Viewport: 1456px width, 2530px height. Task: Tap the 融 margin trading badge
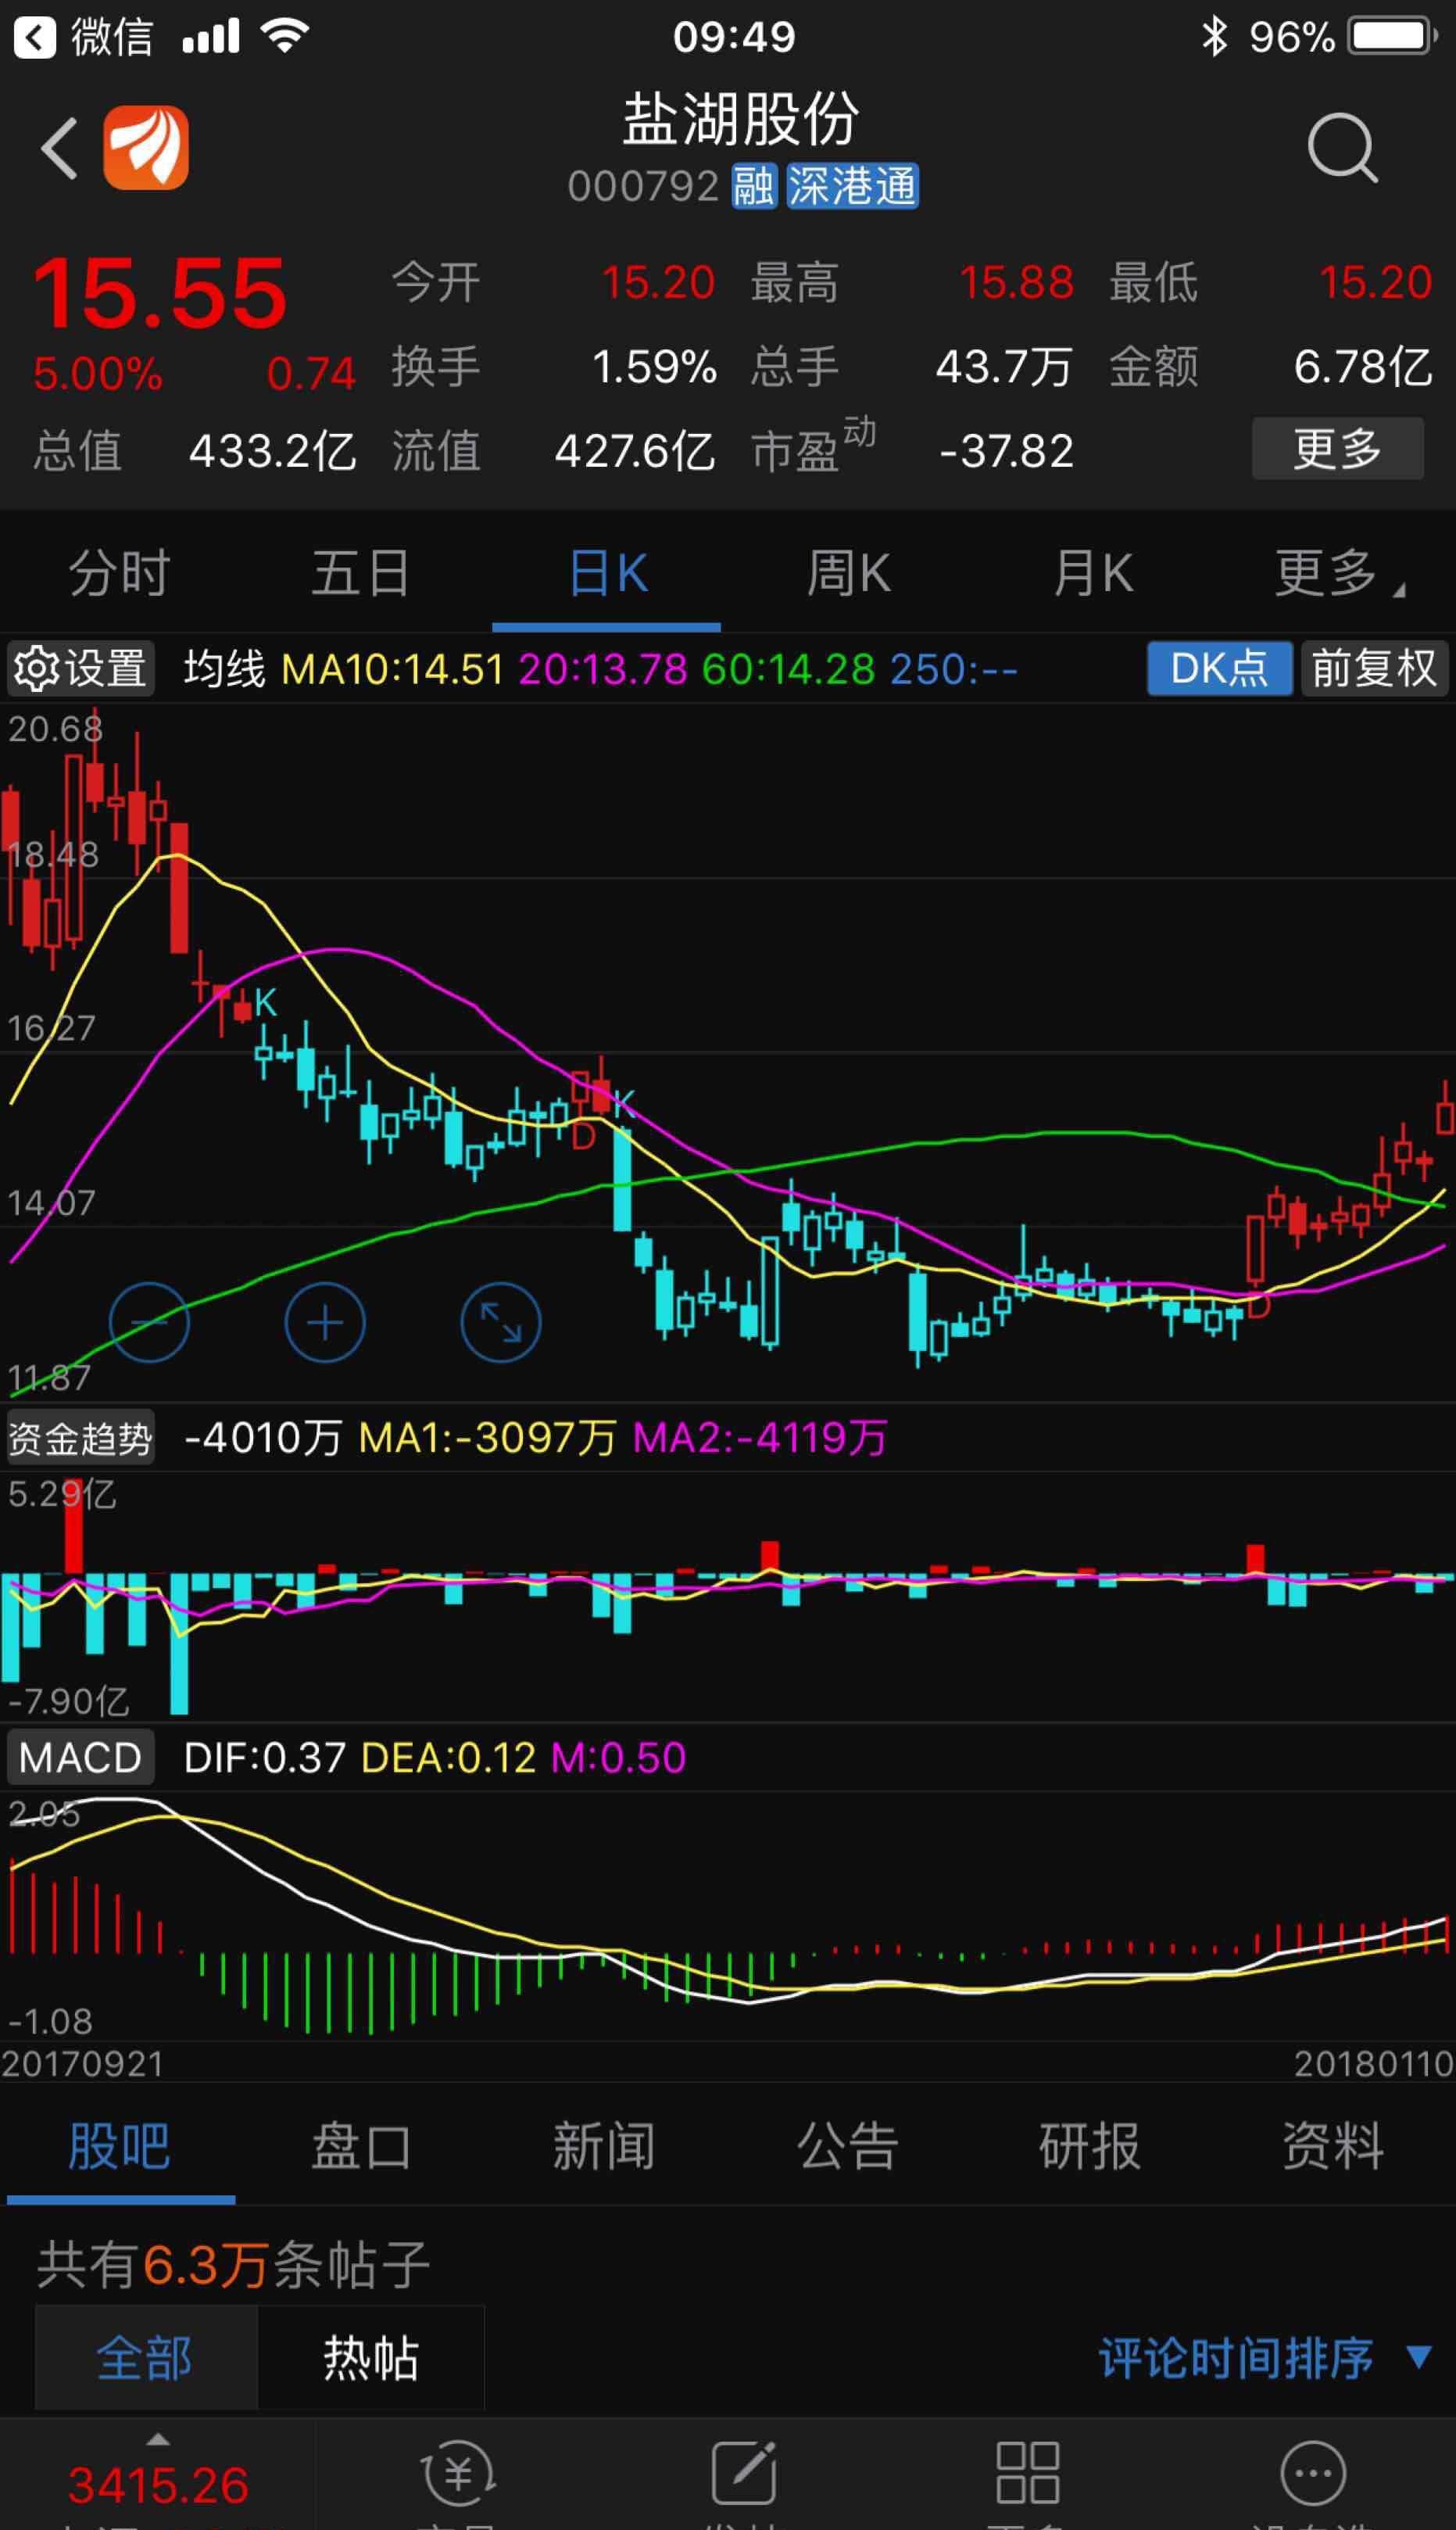tap(754, 186)
